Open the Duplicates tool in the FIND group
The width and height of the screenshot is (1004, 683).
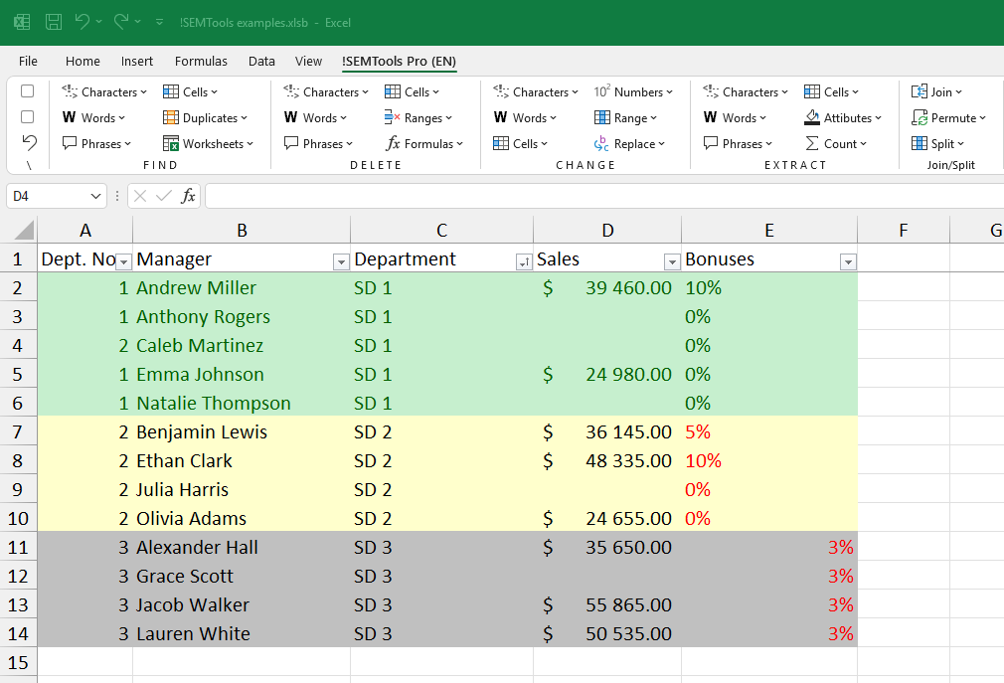206,117
